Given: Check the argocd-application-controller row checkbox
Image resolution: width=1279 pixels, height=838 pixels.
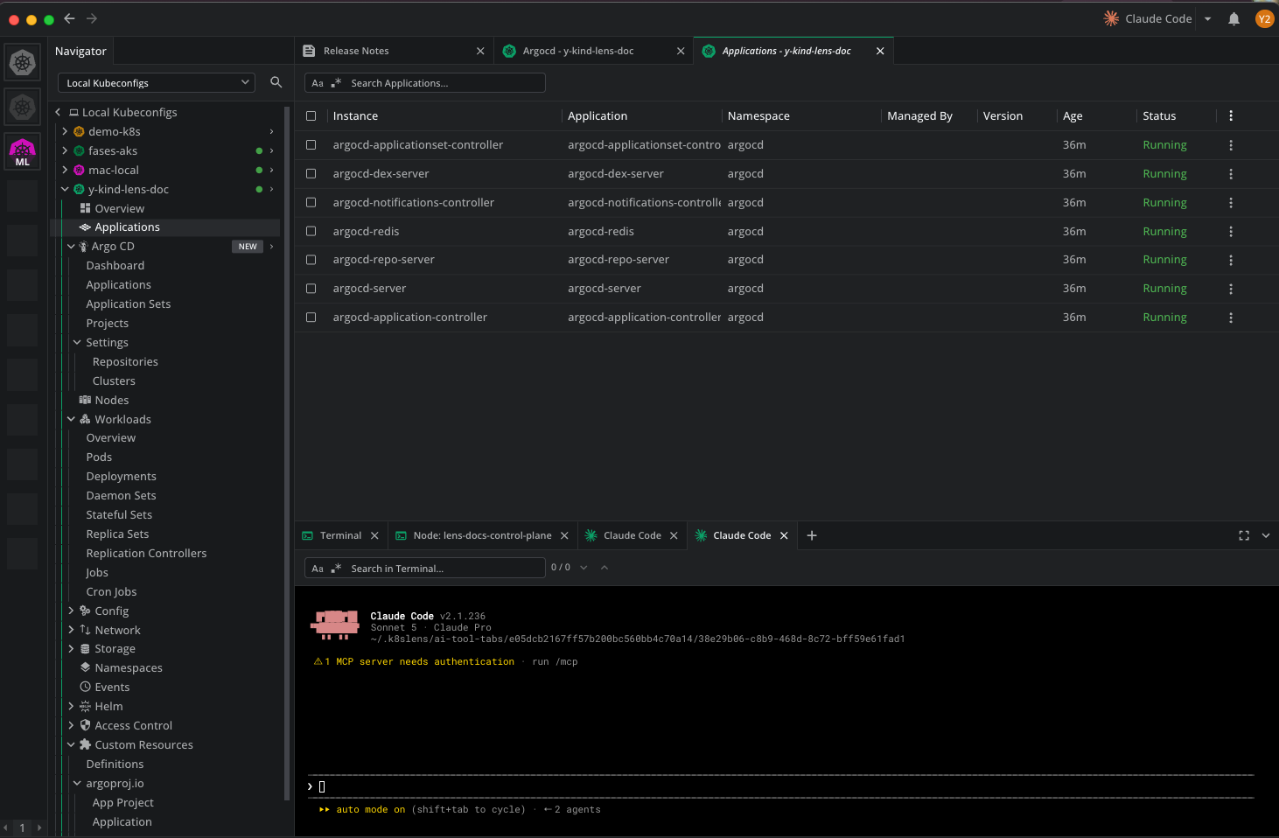Looking at the screenshot, I should (311, 318).
